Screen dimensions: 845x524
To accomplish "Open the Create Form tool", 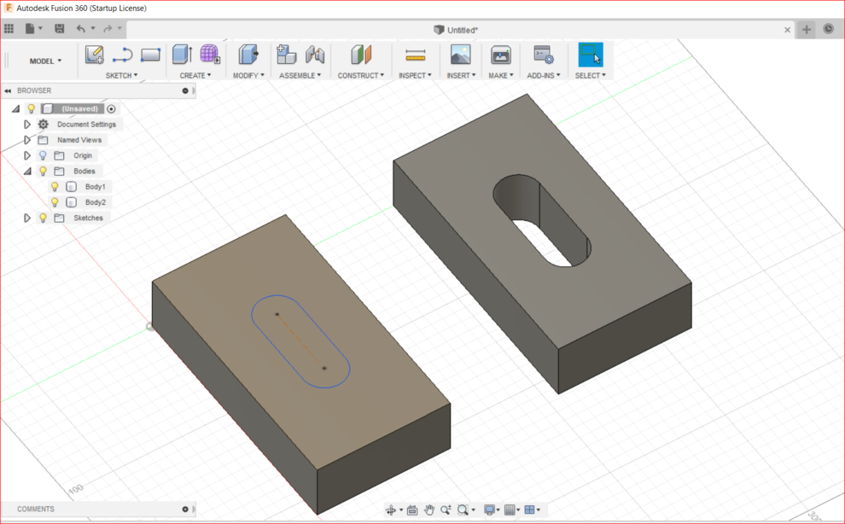I will 210,55.
